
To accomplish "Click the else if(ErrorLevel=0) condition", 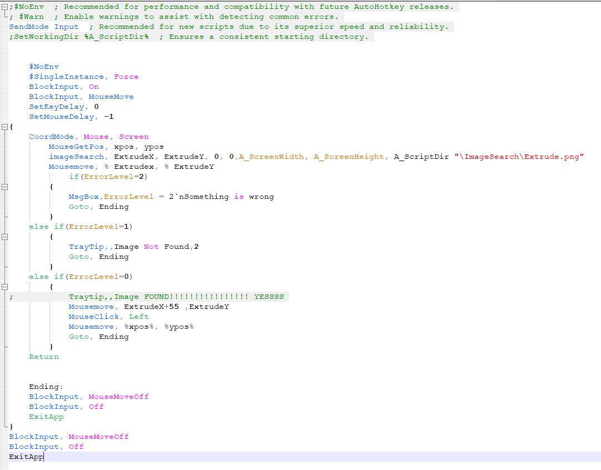I will pyautogui.click(x=81, y=277).
